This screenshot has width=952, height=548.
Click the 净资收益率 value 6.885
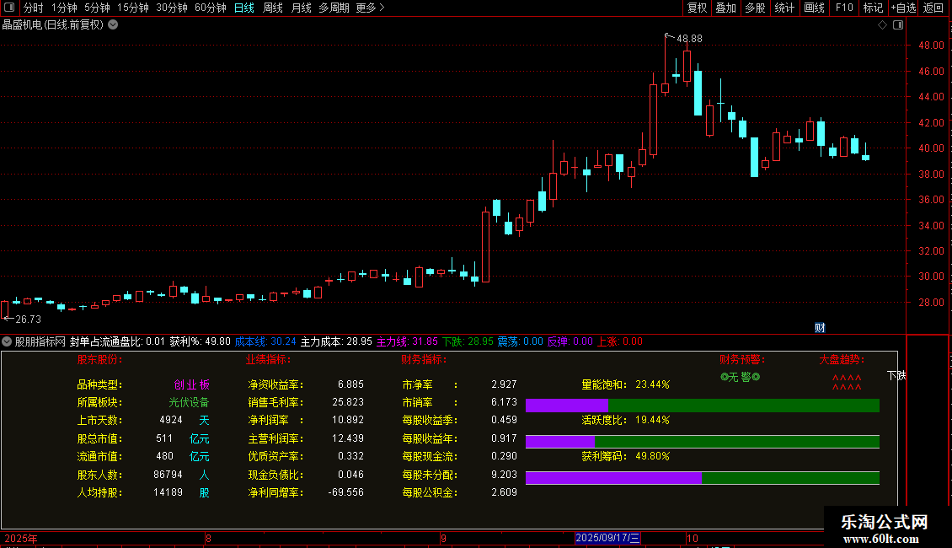[x=351, y=384]
